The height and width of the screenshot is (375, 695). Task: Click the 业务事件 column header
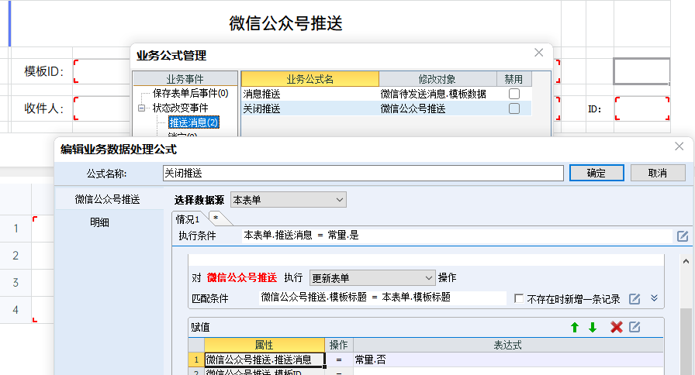(185, 79)
